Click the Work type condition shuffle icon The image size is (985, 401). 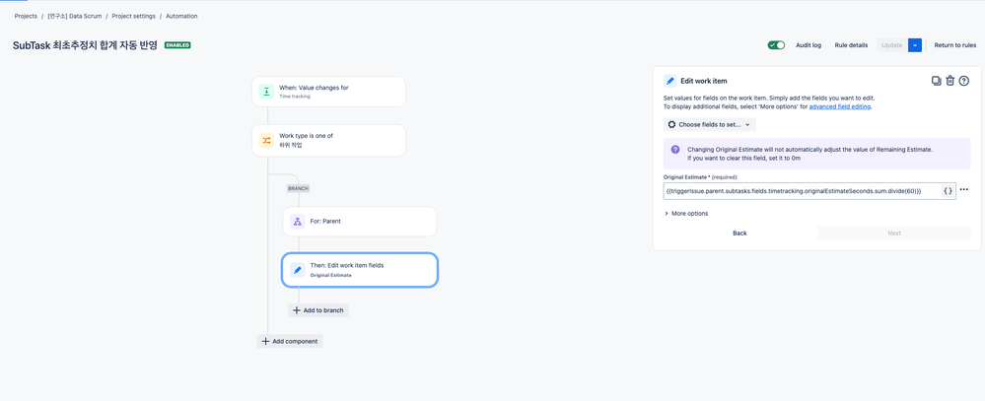click(267, 140)
